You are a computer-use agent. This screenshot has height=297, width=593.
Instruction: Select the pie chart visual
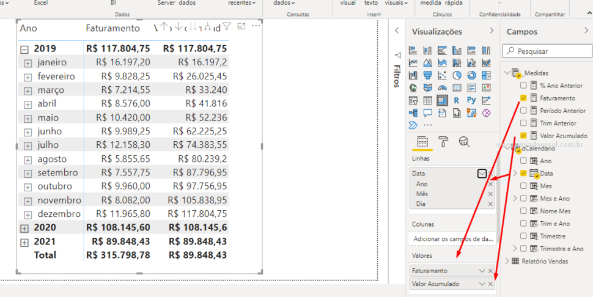[x=457, y=75]
